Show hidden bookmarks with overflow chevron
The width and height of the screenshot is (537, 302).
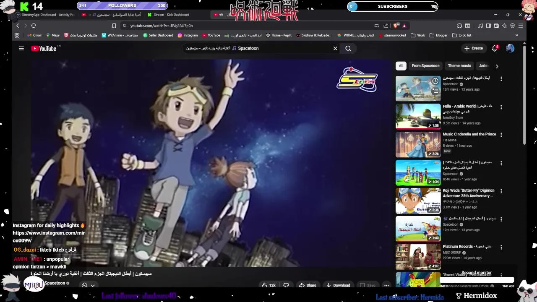tap(516, 35)
